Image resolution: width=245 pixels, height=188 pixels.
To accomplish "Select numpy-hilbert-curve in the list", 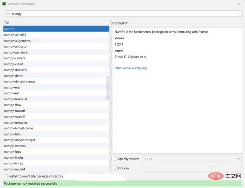I will click(56, 128).
